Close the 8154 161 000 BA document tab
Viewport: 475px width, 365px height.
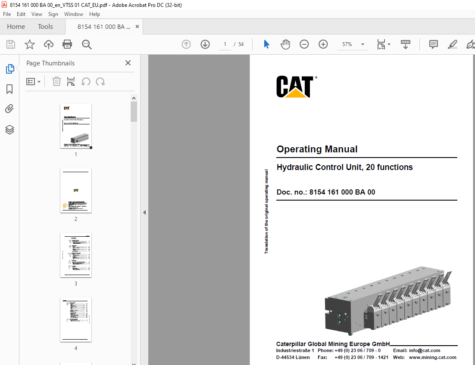click(x=137, y=27)
